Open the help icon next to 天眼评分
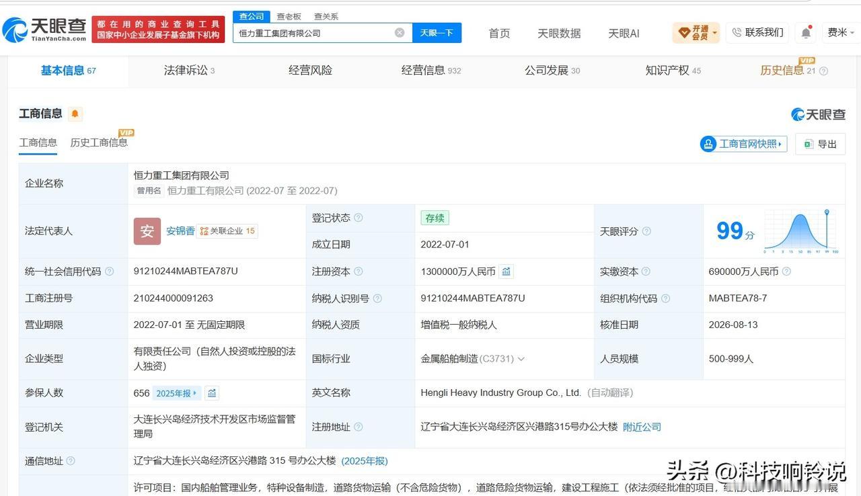861x496 pixels. point(646,231)
